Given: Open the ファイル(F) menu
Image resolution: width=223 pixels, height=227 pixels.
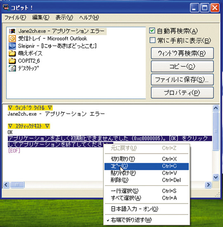Looking at the screenshot, I should coord(15,18).
